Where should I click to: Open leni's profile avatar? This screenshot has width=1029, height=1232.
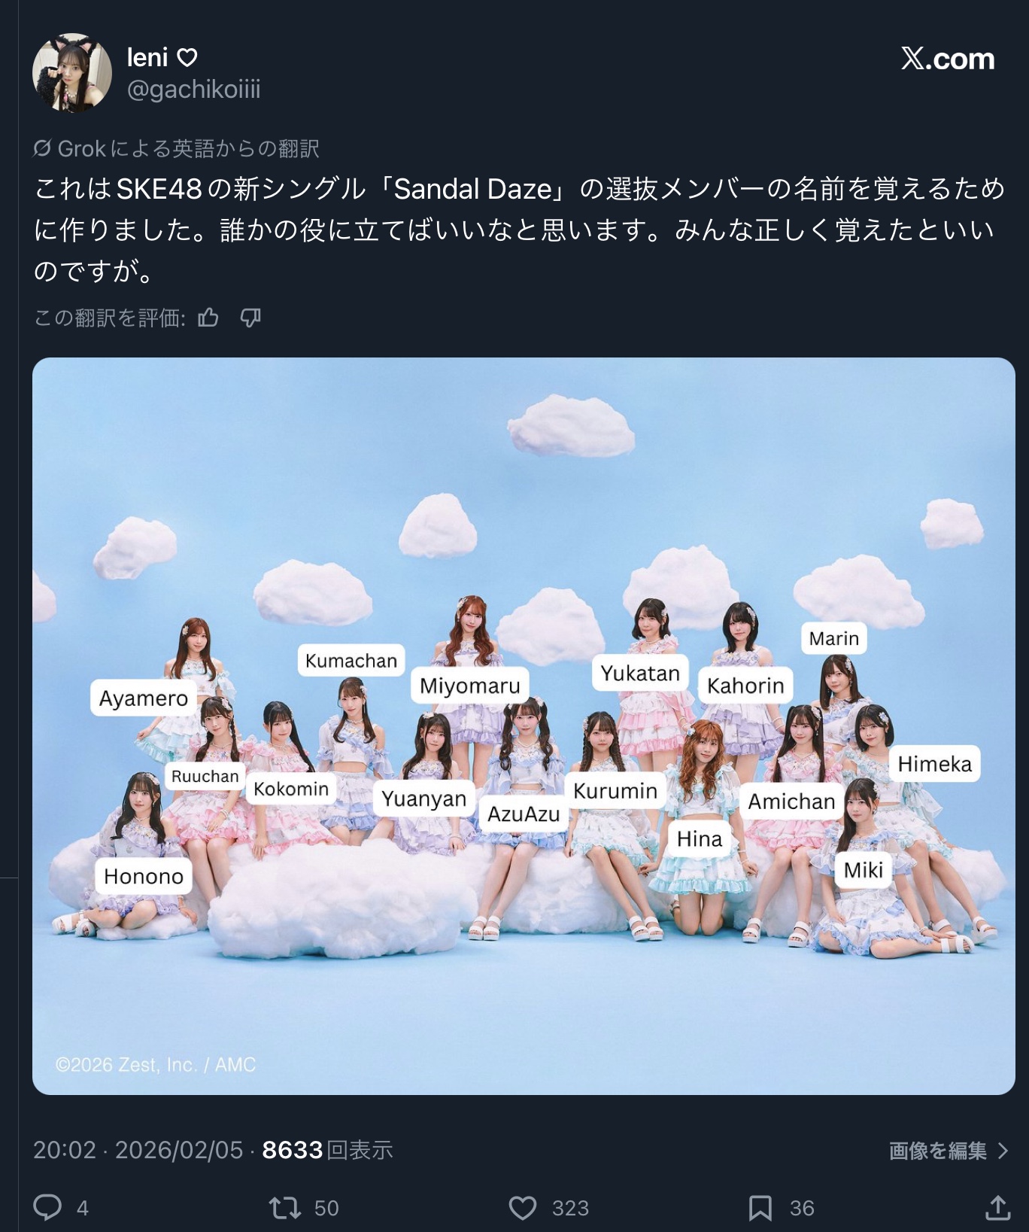[72, 72]
